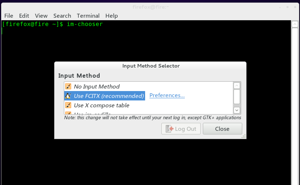The image size is (300, 185).
Task: Click the terminal window's vertical scrollbar track
Action: (295, 108)
